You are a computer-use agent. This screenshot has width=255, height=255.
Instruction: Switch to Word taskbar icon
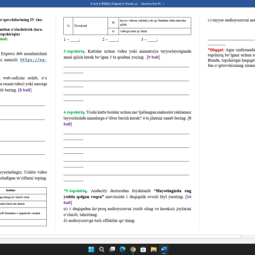click(x=164, y=249)
